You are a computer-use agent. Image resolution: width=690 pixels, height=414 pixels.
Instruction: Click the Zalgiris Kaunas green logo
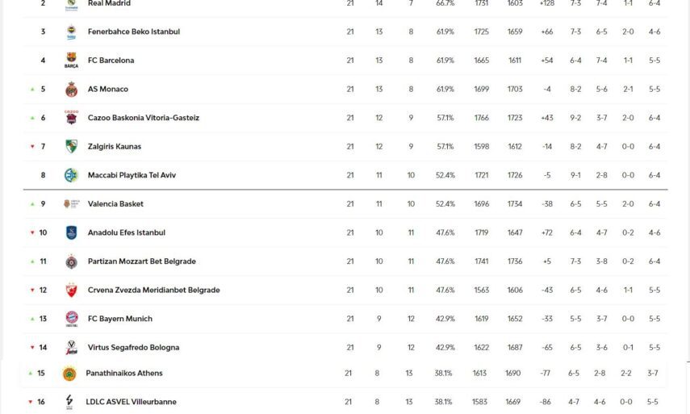tap(71, 147)
